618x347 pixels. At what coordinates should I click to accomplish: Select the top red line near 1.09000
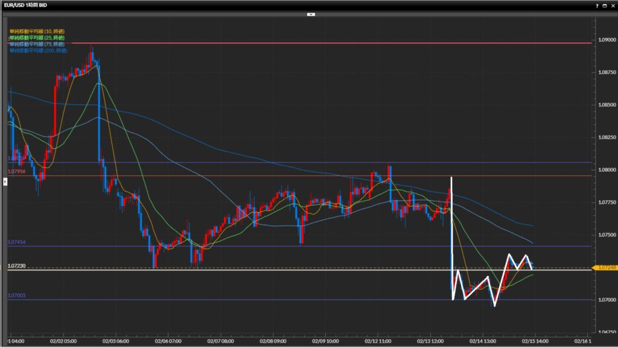coord(302,43)
